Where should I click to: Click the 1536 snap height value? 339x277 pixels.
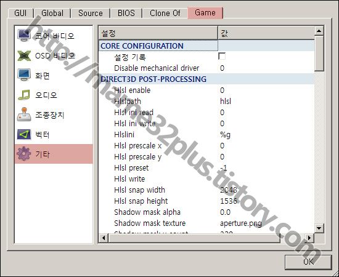(229, 201)
